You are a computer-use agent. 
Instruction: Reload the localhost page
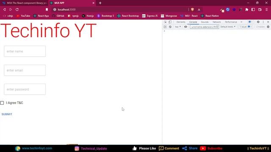(17, 9)
